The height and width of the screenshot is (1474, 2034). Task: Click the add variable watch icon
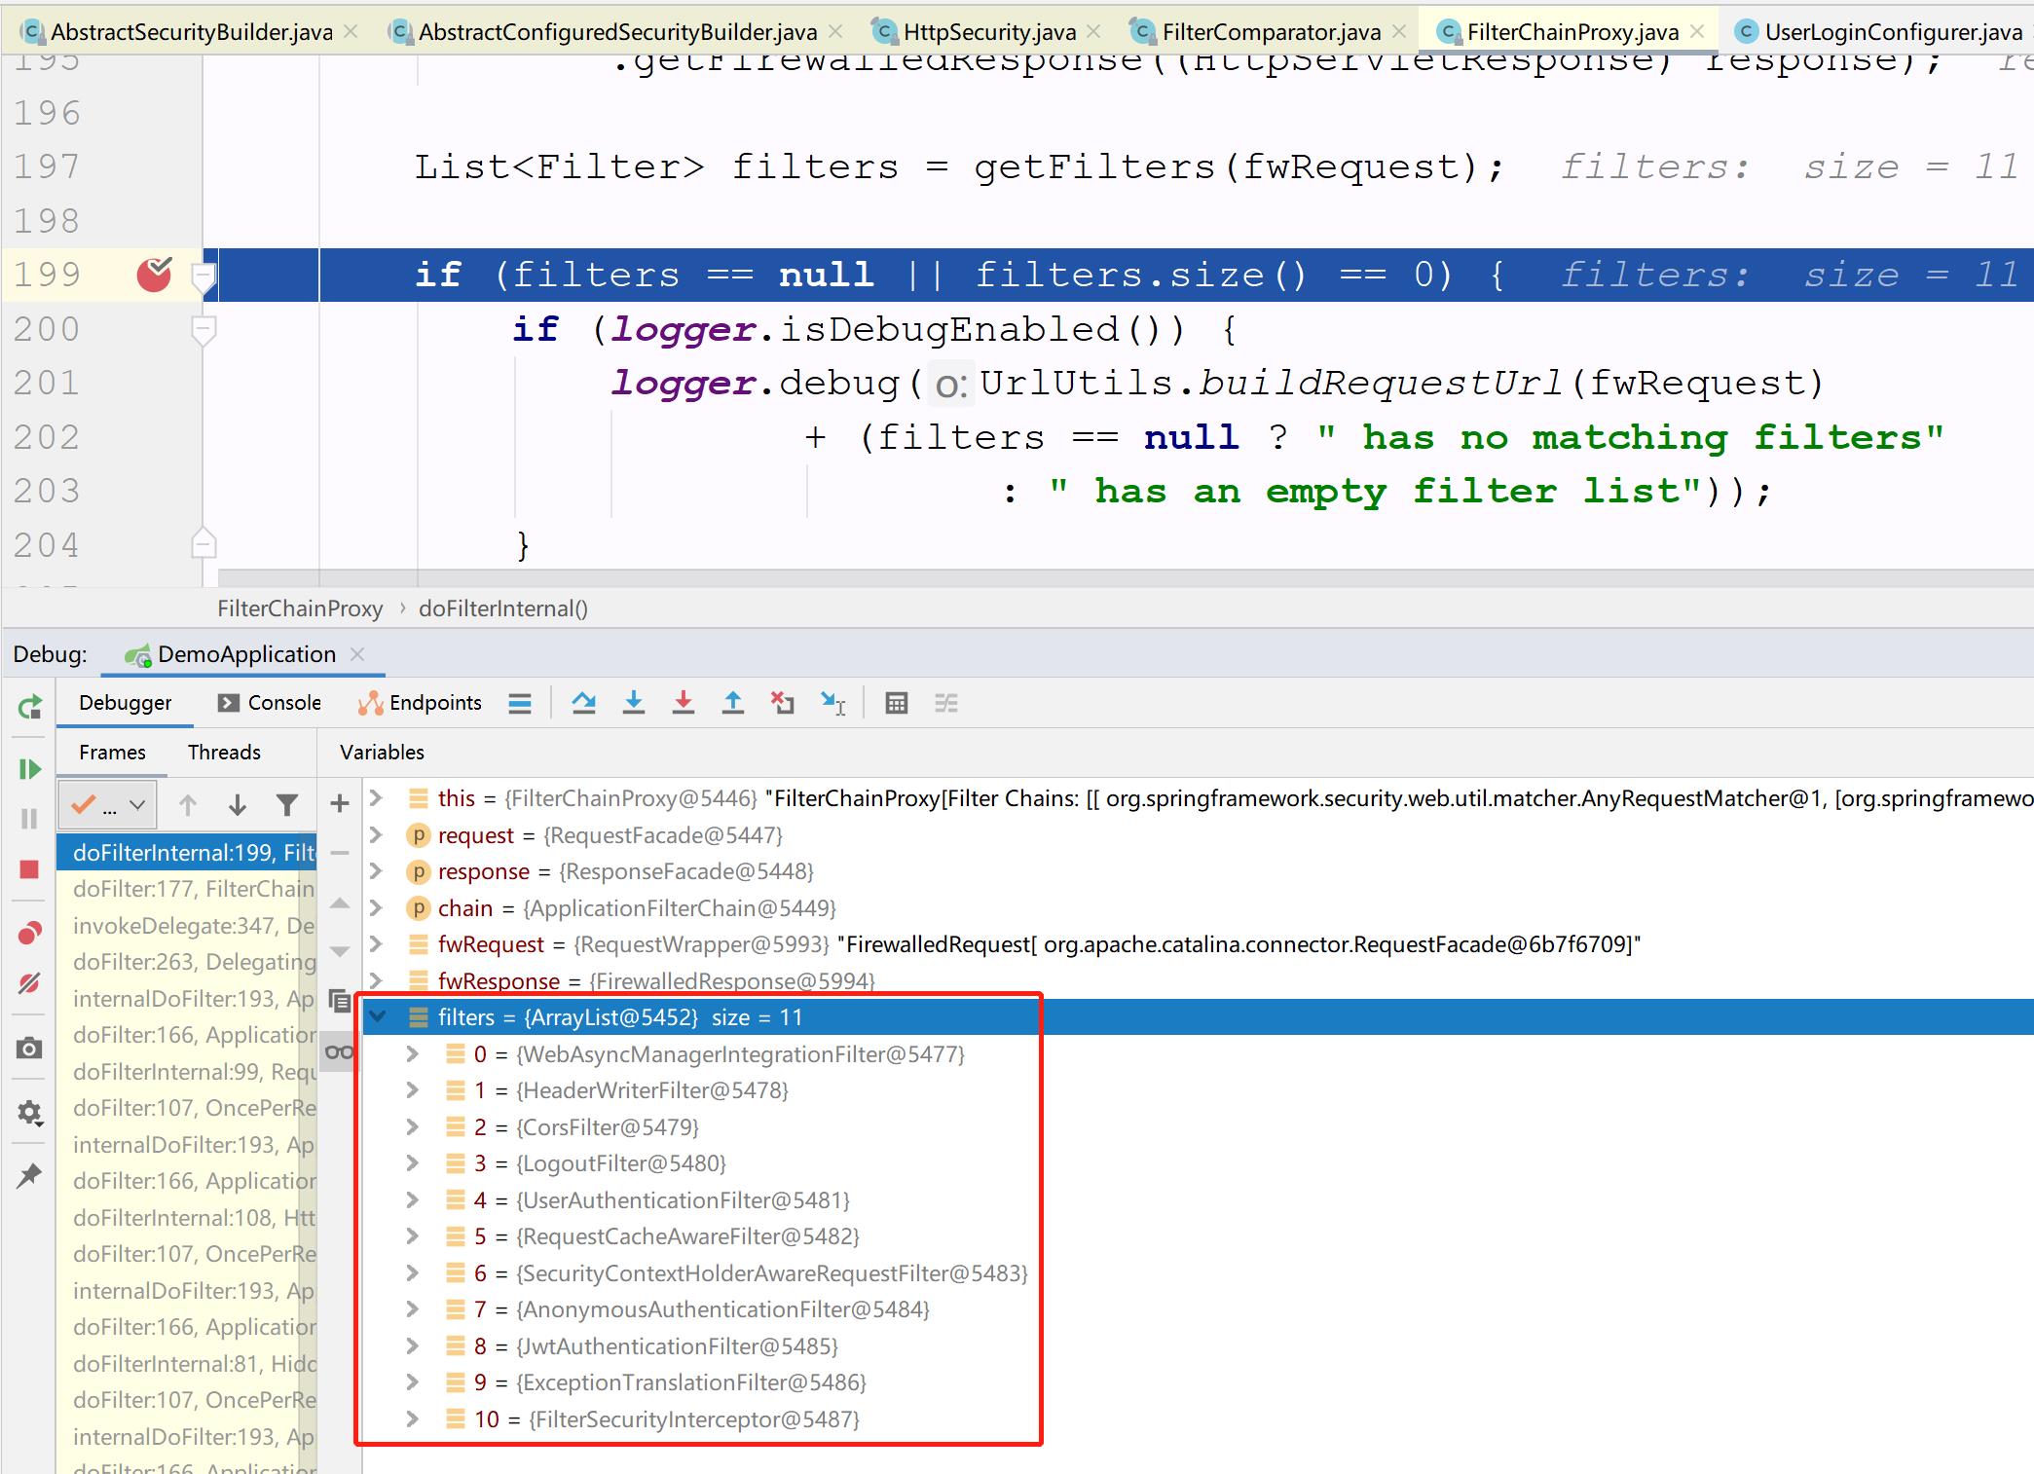(340, 806)
